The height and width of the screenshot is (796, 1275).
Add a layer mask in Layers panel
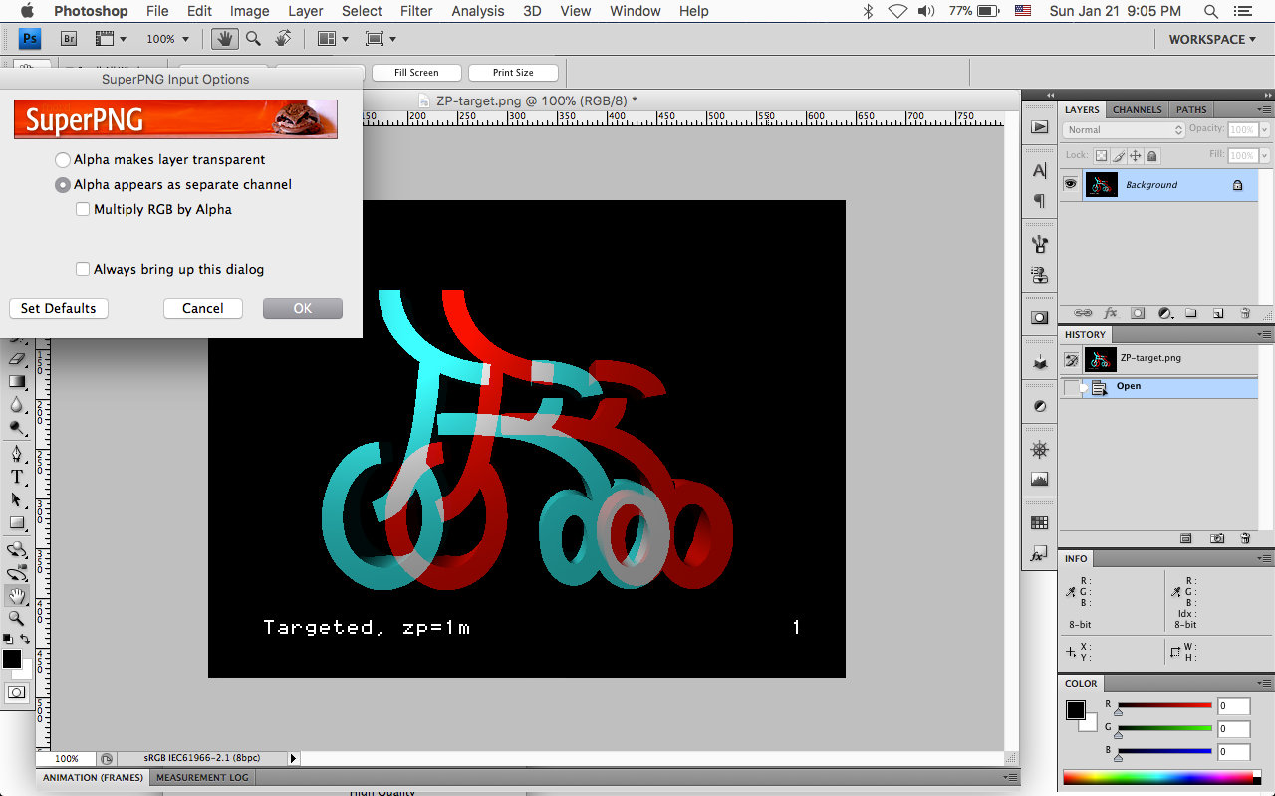[1138, 313]
